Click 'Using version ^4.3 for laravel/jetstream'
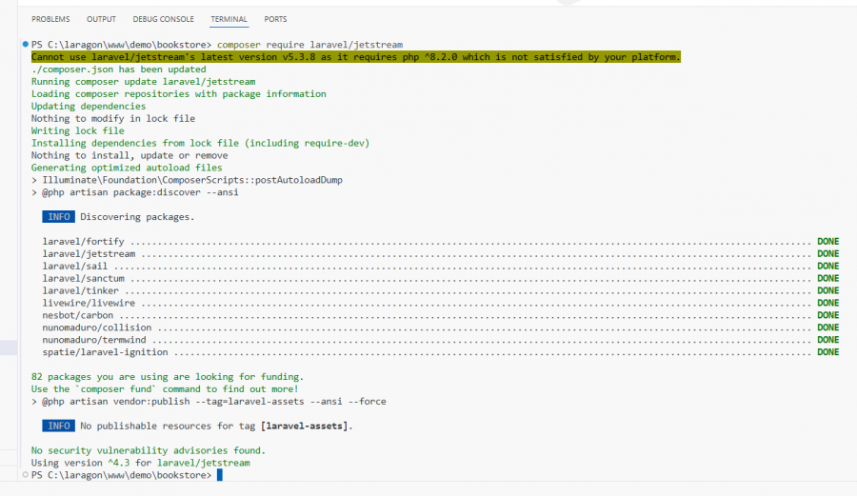857x496 pixels. click(x=141, y=463)
